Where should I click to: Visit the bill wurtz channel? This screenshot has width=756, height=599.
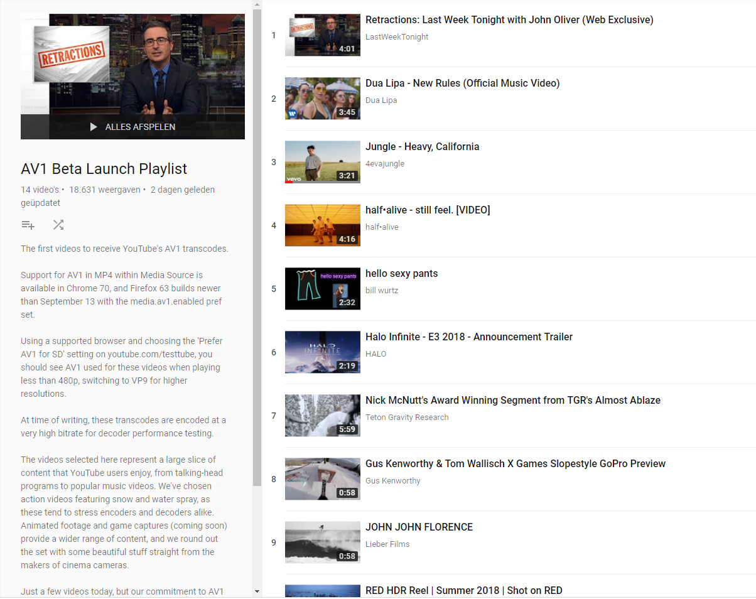(381, 290)
